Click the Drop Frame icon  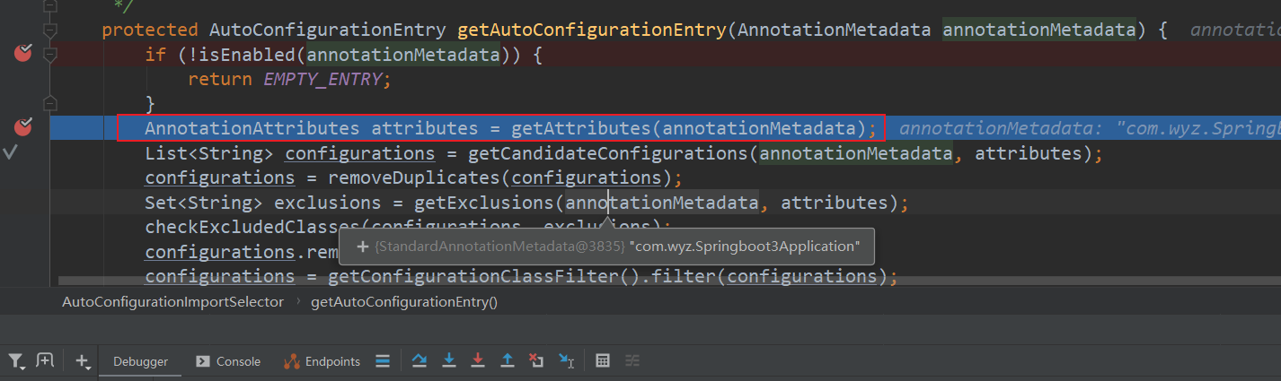click(536, 361)
